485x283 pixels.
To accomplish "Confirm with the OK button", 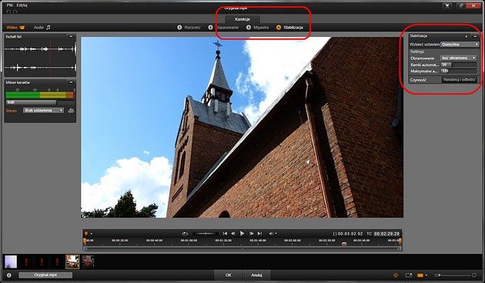I will (x=229, y=275).
